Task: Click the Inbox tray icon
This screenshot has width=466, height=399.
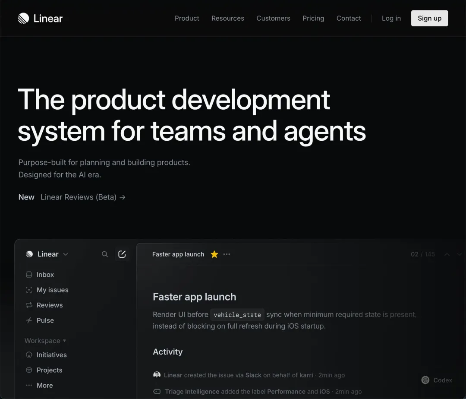Action: pyautogui.click(x=29, y=275)
